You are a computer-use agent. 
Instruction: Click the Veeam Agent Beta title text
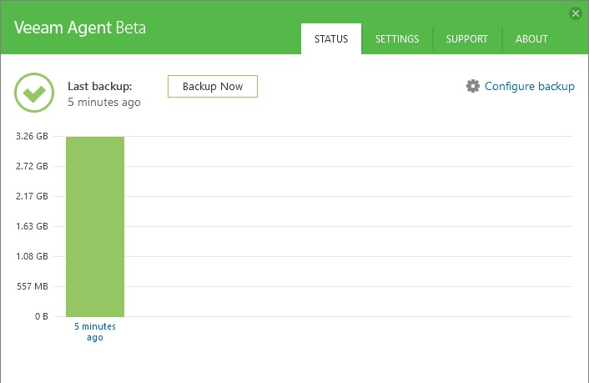(80, 28)
